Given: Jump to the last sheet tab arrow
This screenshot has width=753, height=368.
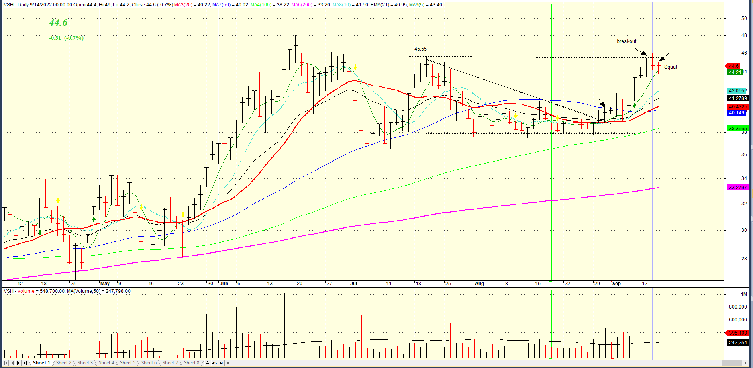Looking at the screenshot, I should click(25, 363).
